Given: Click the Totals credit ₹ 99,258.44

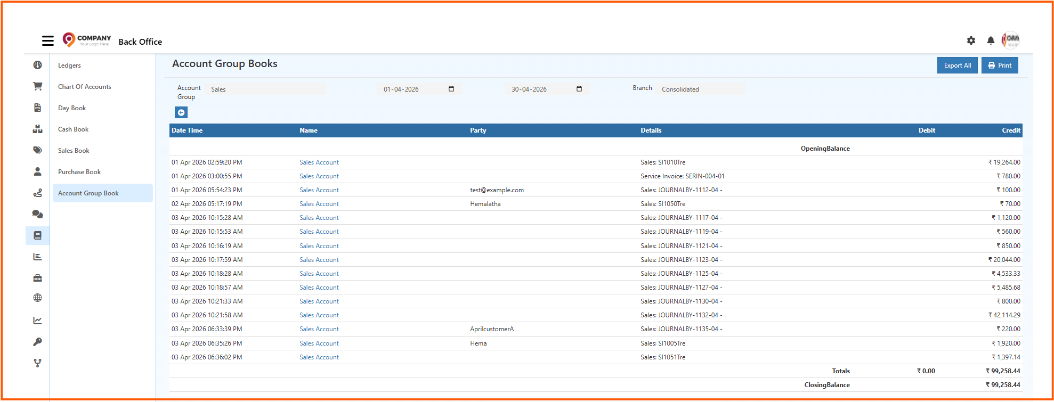Looking at the screenshot, I should click(x=1003, y=371).
